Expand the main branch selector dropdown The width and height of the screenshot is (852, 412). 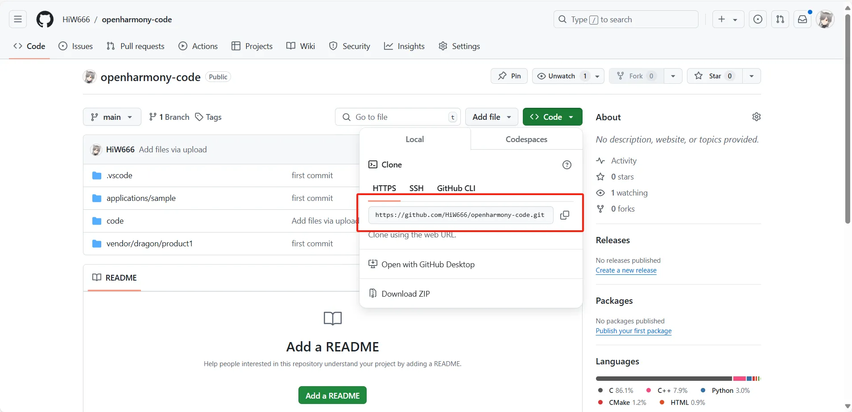tap(112, 117)
